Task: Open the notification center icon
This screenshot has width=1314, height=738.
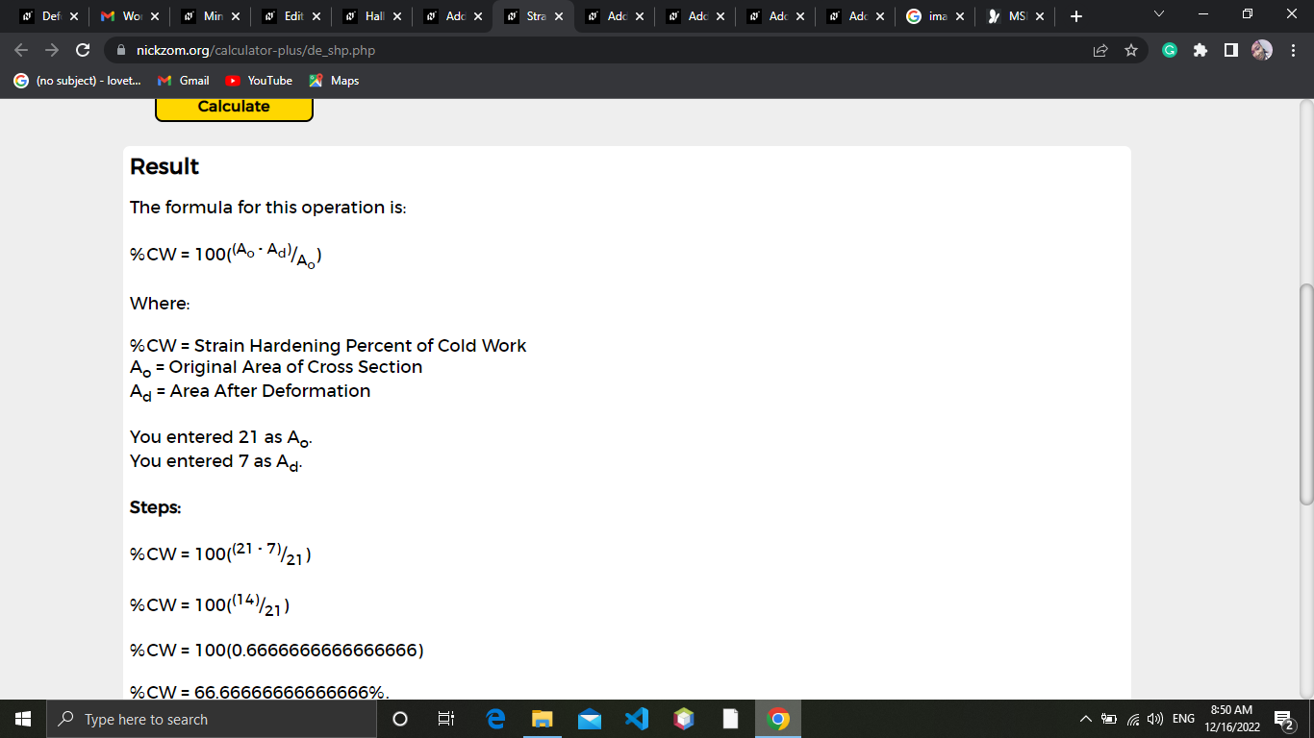Action: [1283, 719]
